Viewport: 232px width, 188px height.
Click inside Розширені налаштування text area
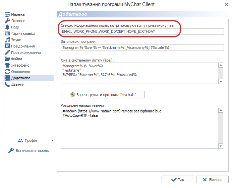click(139, 128)
